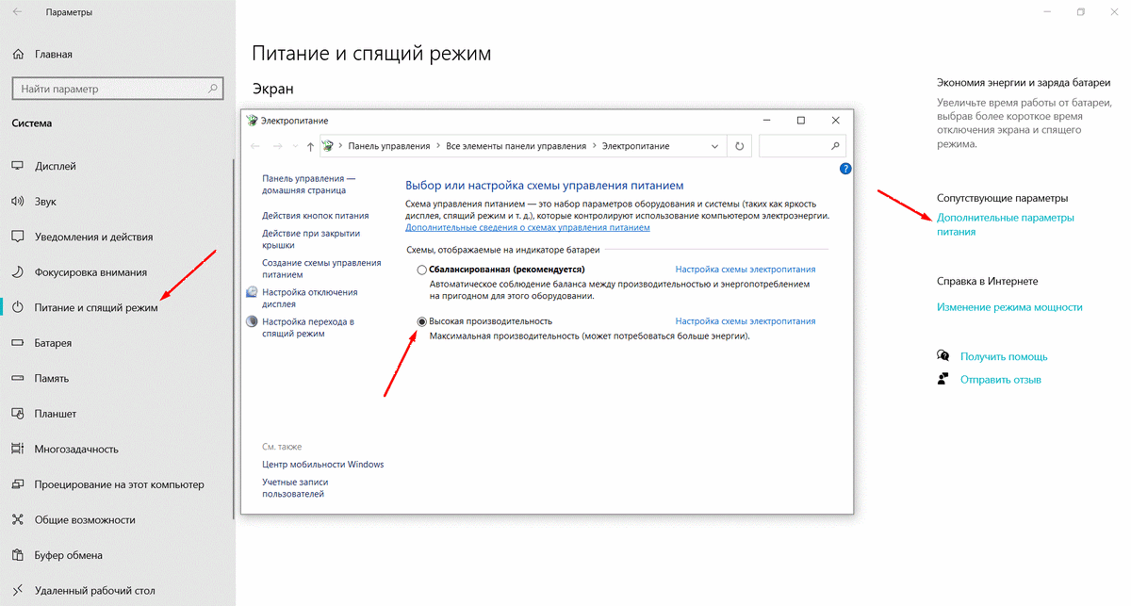Click the Батарея battery icon
Screen dimensions: 1131x606
[x=17, y=343]
